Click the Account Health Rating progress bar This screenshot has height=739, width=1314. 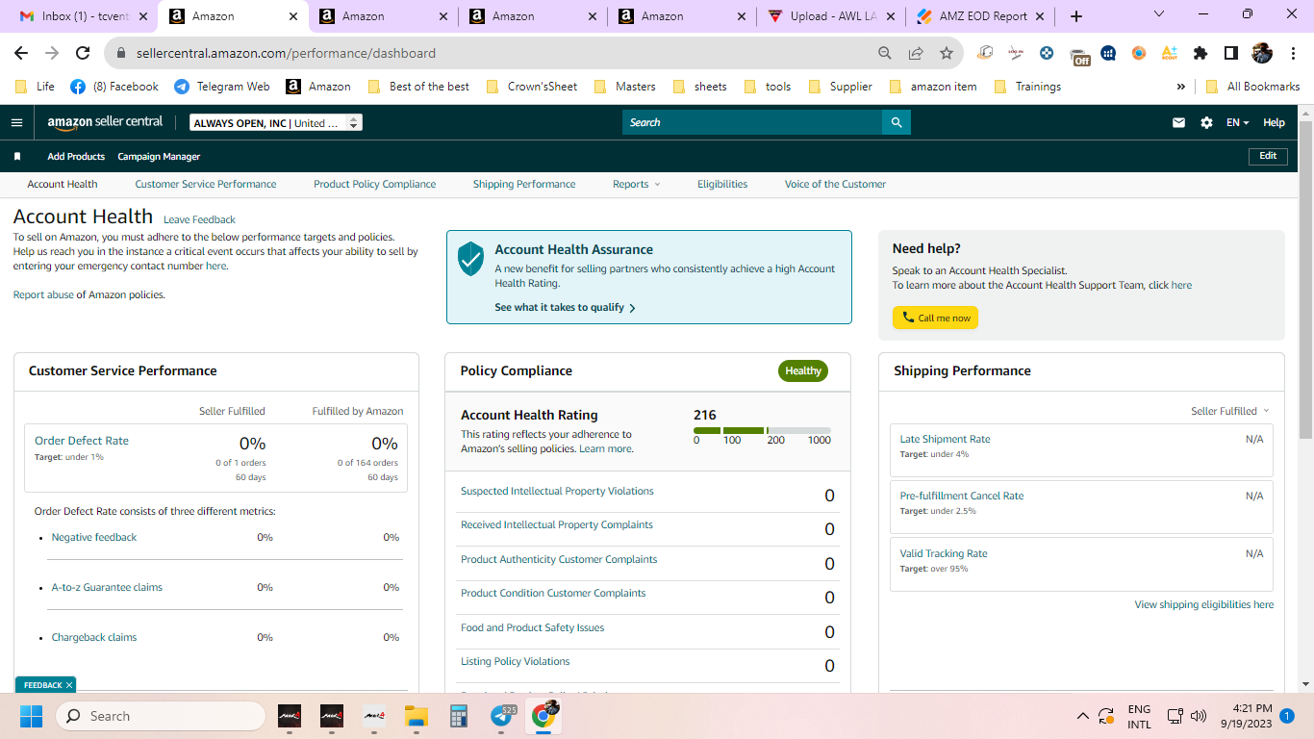pos(762,430)
